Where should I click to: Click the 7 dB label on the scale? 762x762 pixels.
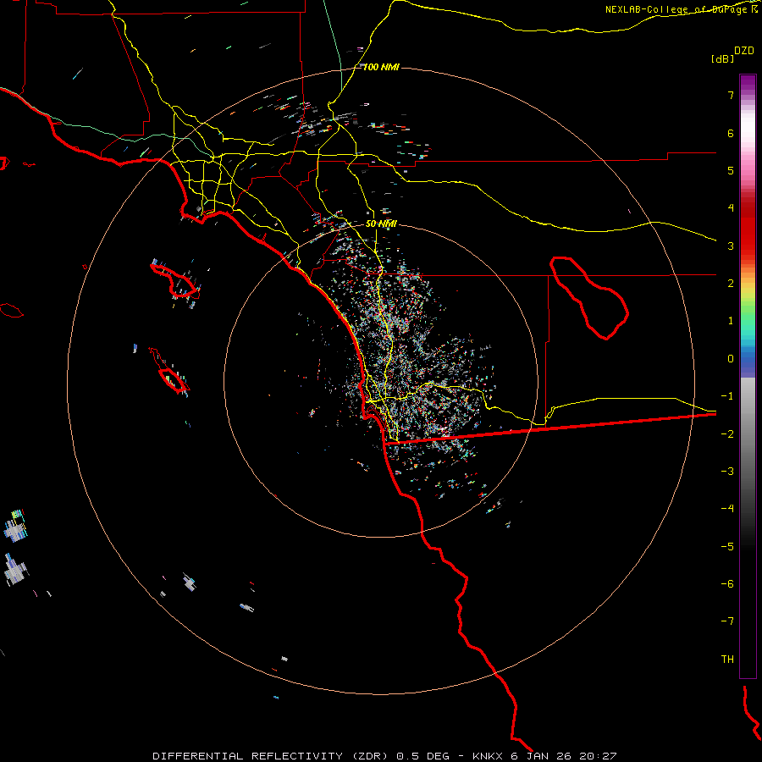click(x=731, y=95)
